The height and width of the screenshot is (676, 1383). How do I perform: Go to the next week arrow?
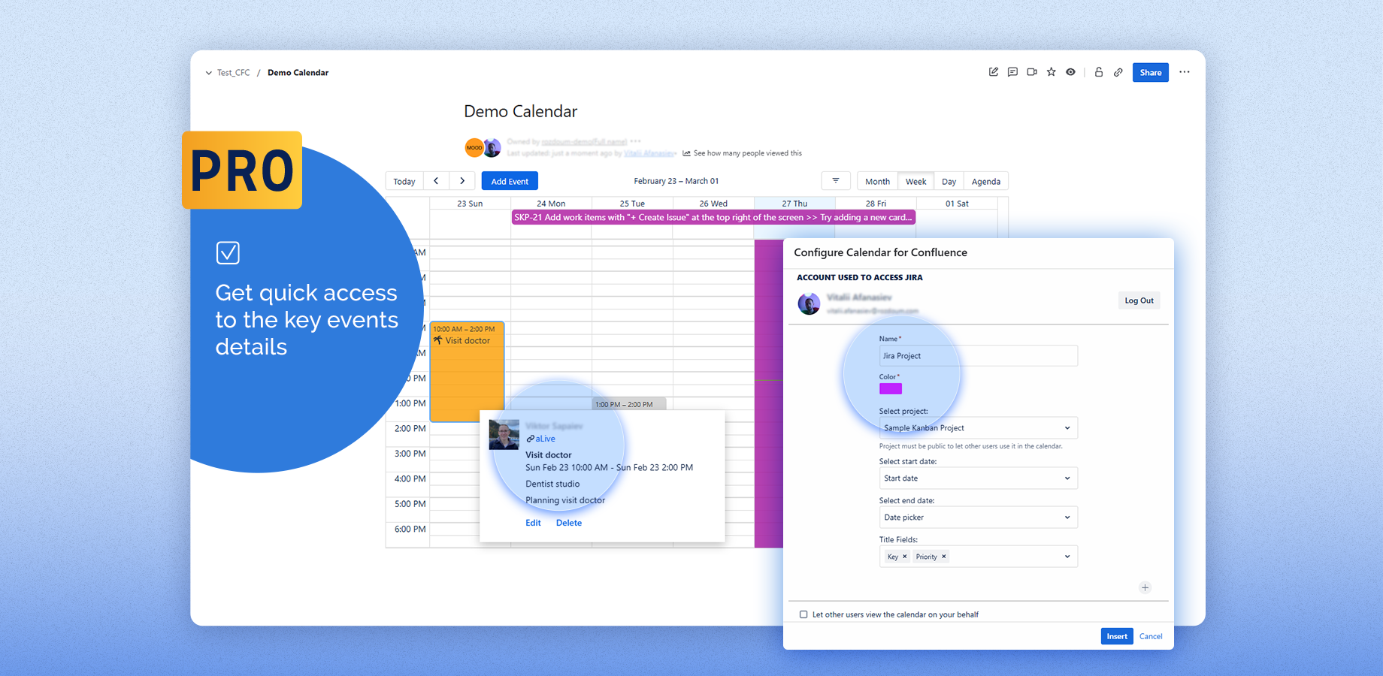click(462, 181)
